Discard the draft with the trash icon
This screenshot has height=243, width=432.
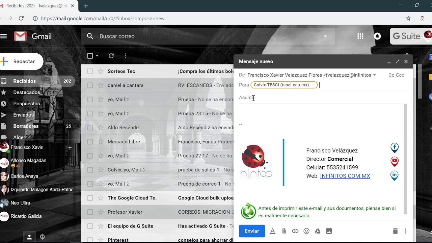pos(395,231)
